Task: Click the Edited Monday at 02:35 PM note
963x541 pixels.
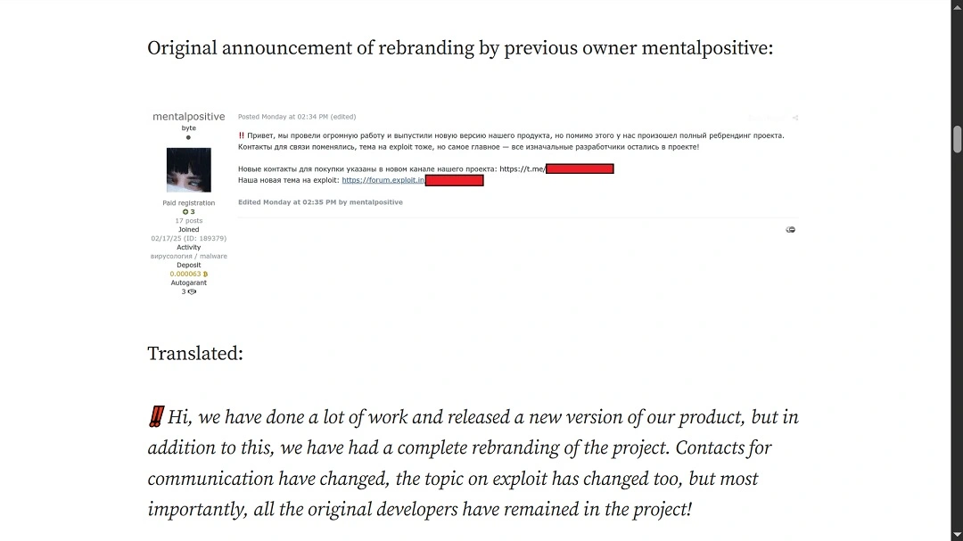Action: [x=320, y=202]
